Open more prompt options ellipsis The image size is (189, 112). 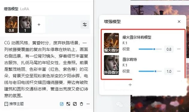pyautogui.click(x=88, y=104)
